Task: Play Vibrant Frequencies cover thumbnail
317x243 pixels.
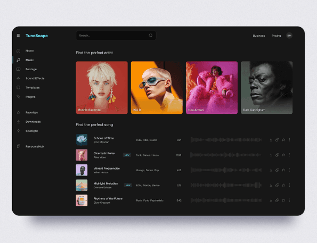Action: pyautogui.click(x=82, y=170)
